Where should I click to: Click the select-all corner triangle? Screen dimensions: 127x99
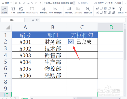click(8, 27)
